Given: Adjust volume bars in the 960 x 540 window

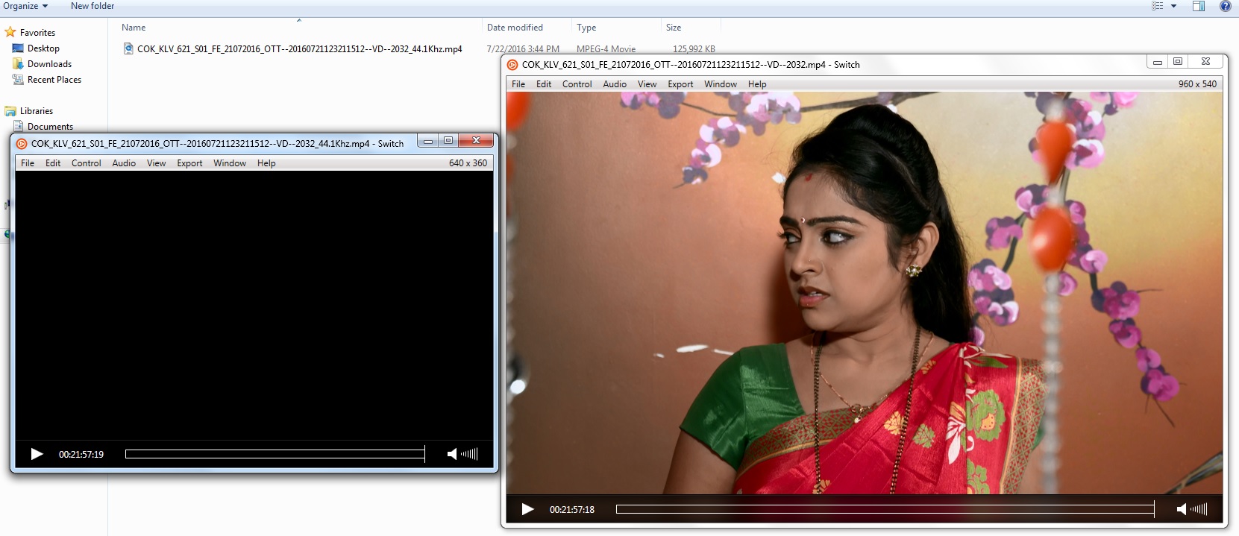Looking at the screenshot, I should pos(1199,509).
